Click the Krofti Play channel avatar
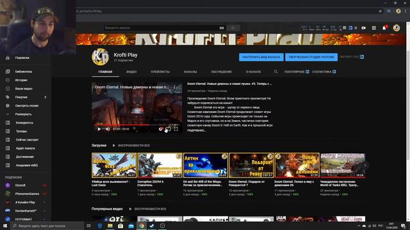 (x=100, y=57)
